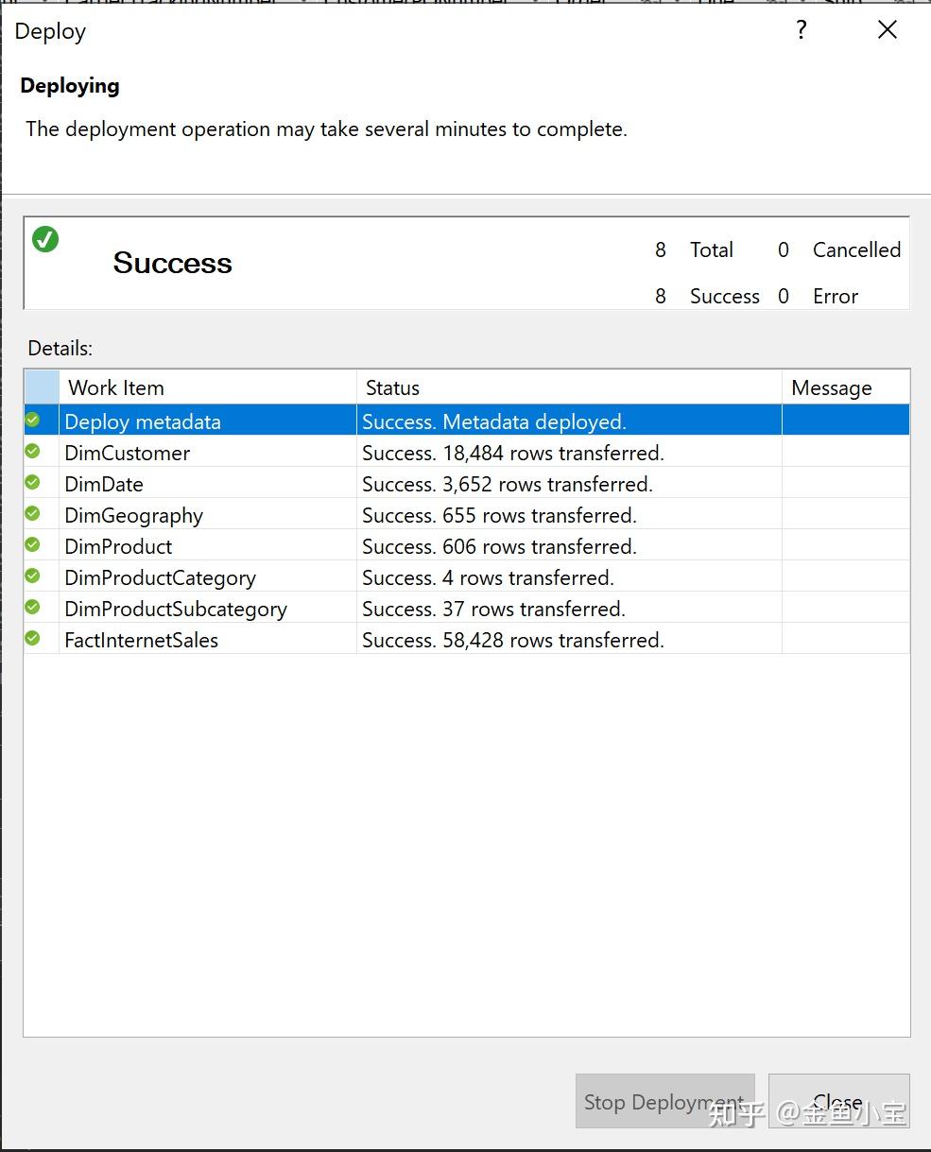Click the green Success summary checkmark icon
Viewport: 931px width, 1152px height.
pos(45,240)
